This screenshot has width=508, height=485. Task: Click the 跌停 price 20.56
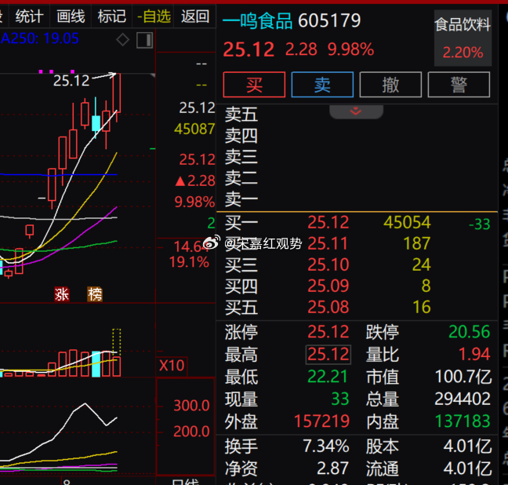(x=469, y=332)
